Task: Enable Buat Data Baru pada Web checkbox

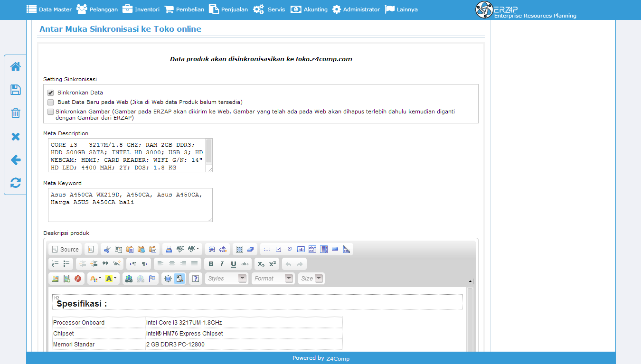Action: 51,102
